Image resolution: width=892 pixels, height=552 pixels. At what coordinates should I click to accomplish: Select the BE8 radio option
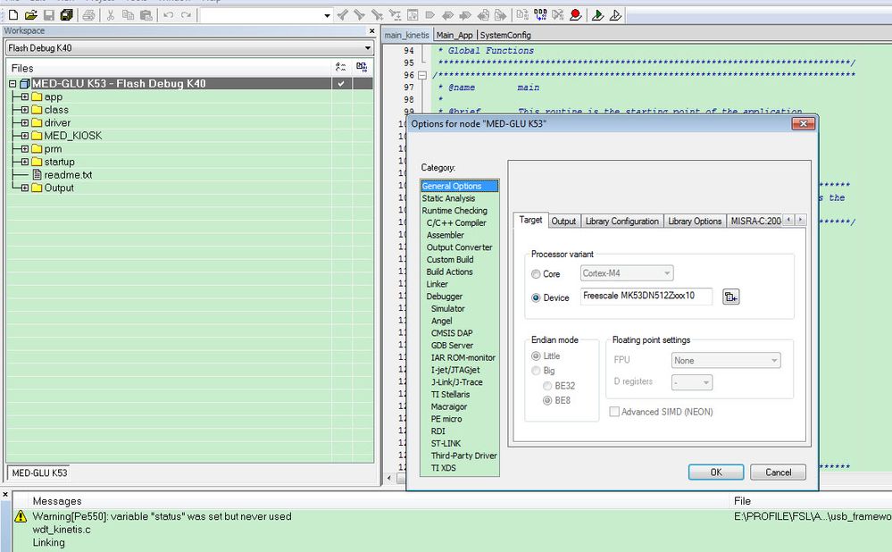tap(547, 401)
